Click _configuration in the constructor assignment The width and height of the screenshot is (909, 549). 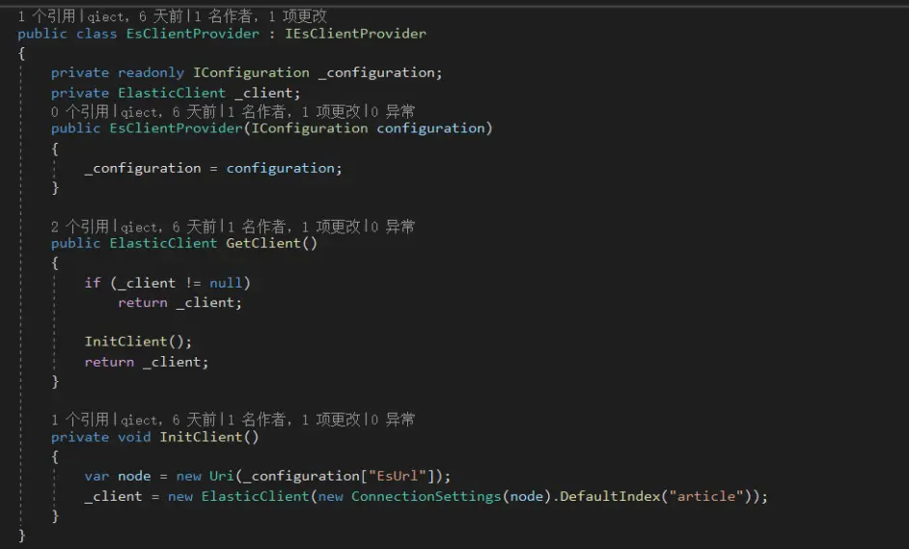coord(143,168)
